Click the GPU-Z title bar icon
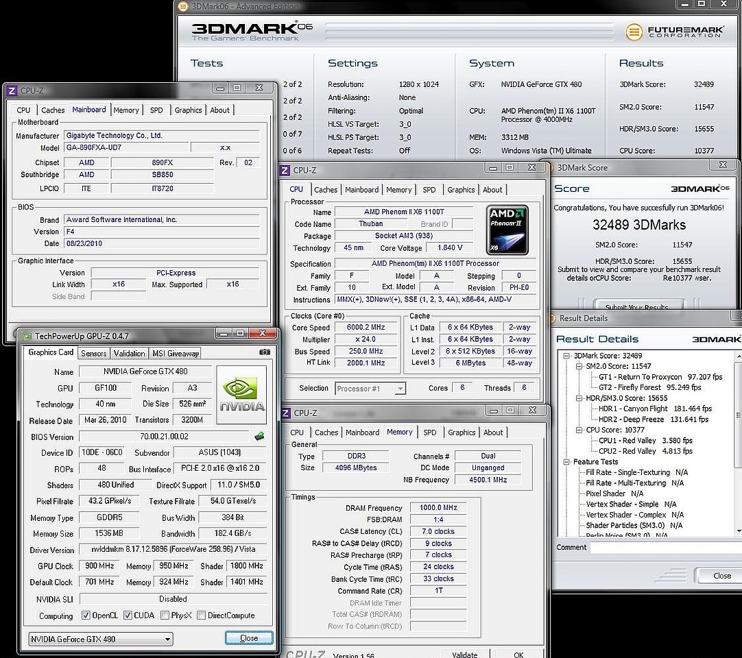742x658 pixels. click(27, 337)
